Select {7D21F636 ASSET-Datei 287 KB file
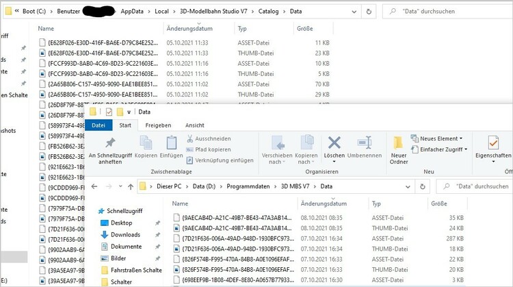The height and width of the screenshot is (287, 513). pyautogui.click(x=318, y=238)
